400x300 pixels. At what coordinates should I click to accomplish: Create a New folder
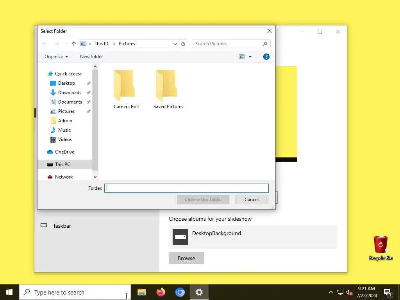pyautogui.click(x=91, y=57)
